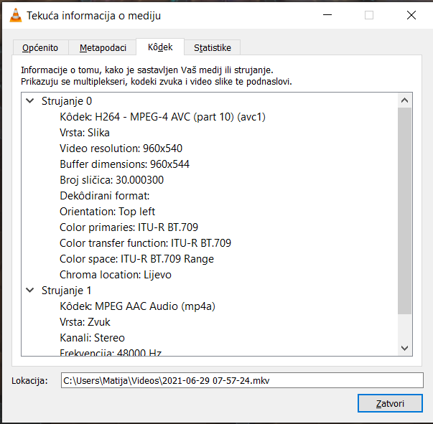
Task: Switch to the Općenito tab
Action: [x=40, y=48]
